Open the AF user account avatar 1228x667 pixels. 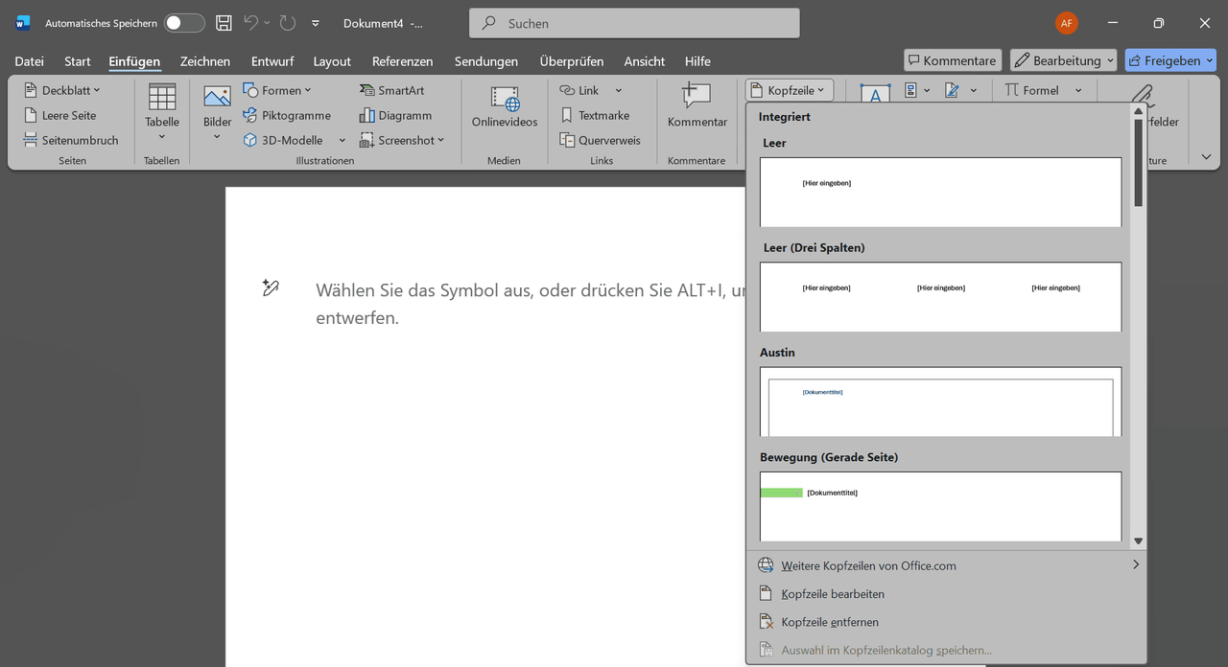pyautogui.click(x=1067, y=23)
